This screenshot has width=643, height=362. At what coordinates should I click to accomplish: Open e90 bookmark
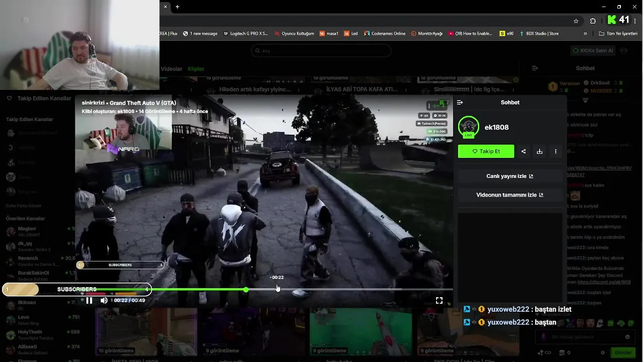[x=507, y=34]
